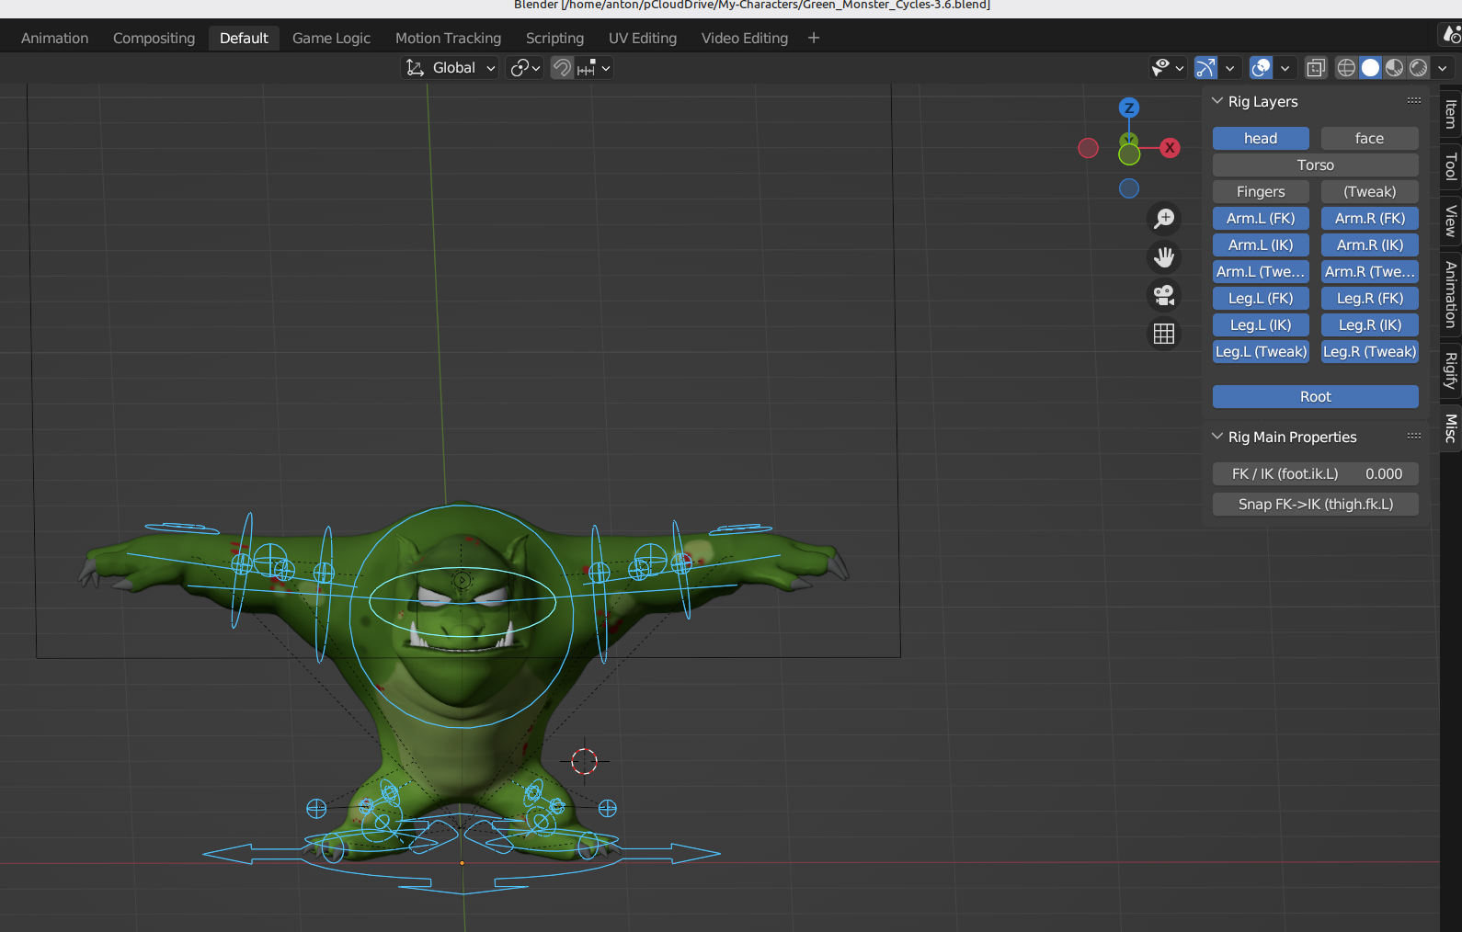The image size is (1462, 932).
Task: Switch to the Scripting workspace tab
Action: pos(554,39)
